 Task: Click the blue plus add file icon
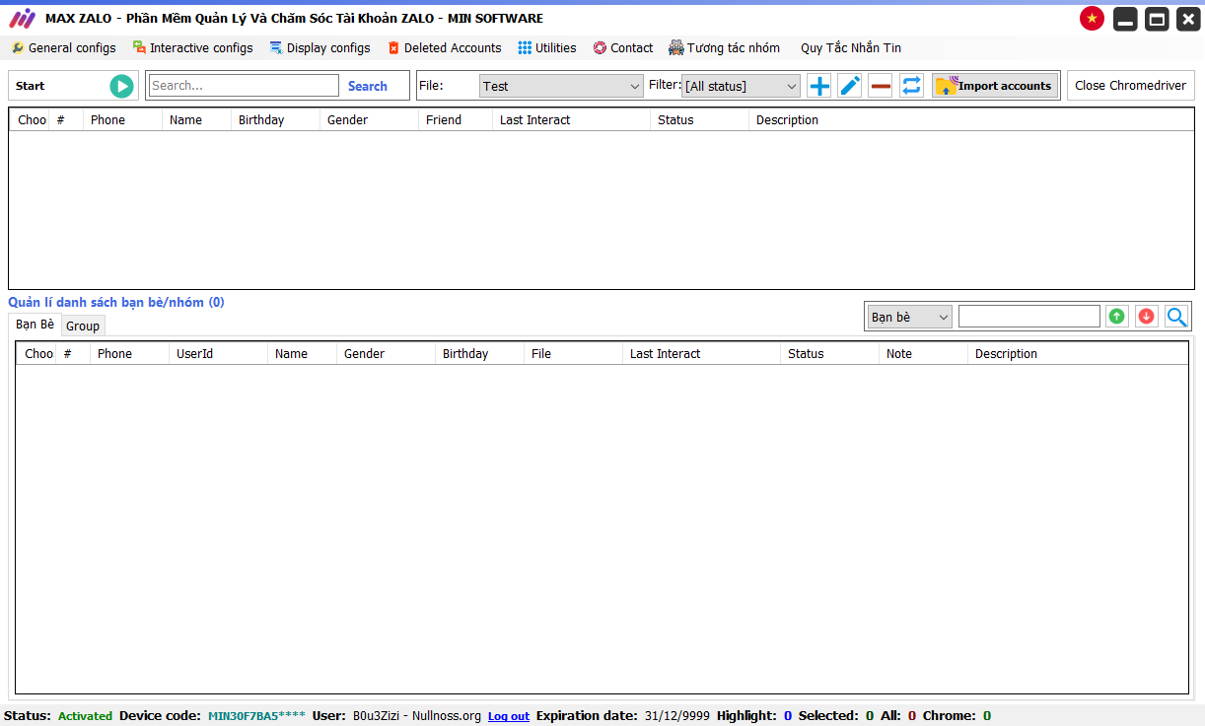pyautogui.click(x=819, y=86)
